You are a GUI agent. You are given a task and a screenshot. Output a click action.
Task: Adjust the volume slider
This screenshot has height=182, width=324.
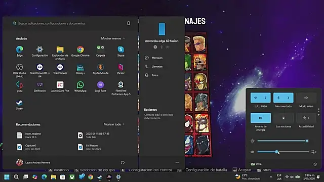pos(283,152)
